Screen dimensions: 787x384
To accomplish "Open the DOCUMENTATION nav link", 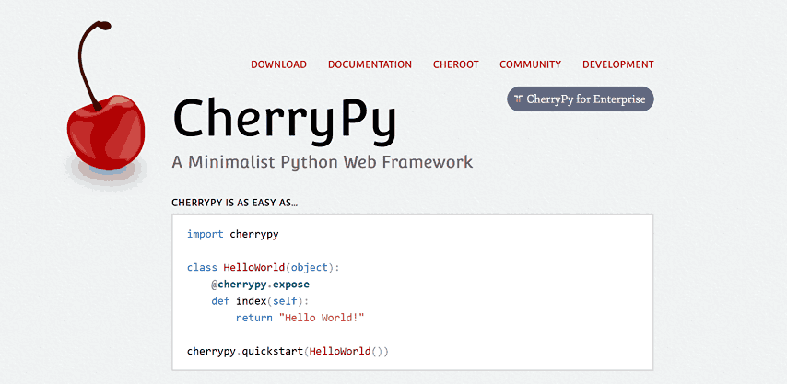I will 370,64.
